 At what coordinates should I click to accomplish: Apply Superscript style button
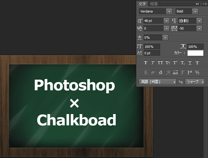[x=175, y=63]
